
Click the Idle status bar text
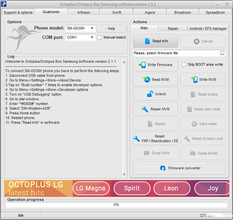click(x=21, y=215)
